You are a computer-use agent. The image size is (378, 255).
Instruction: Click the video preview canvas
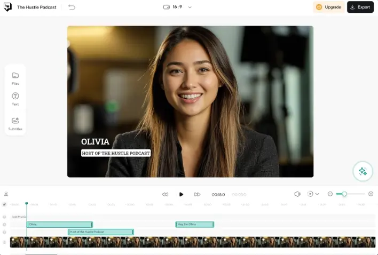pyautogui.click(x=190, y=101)
